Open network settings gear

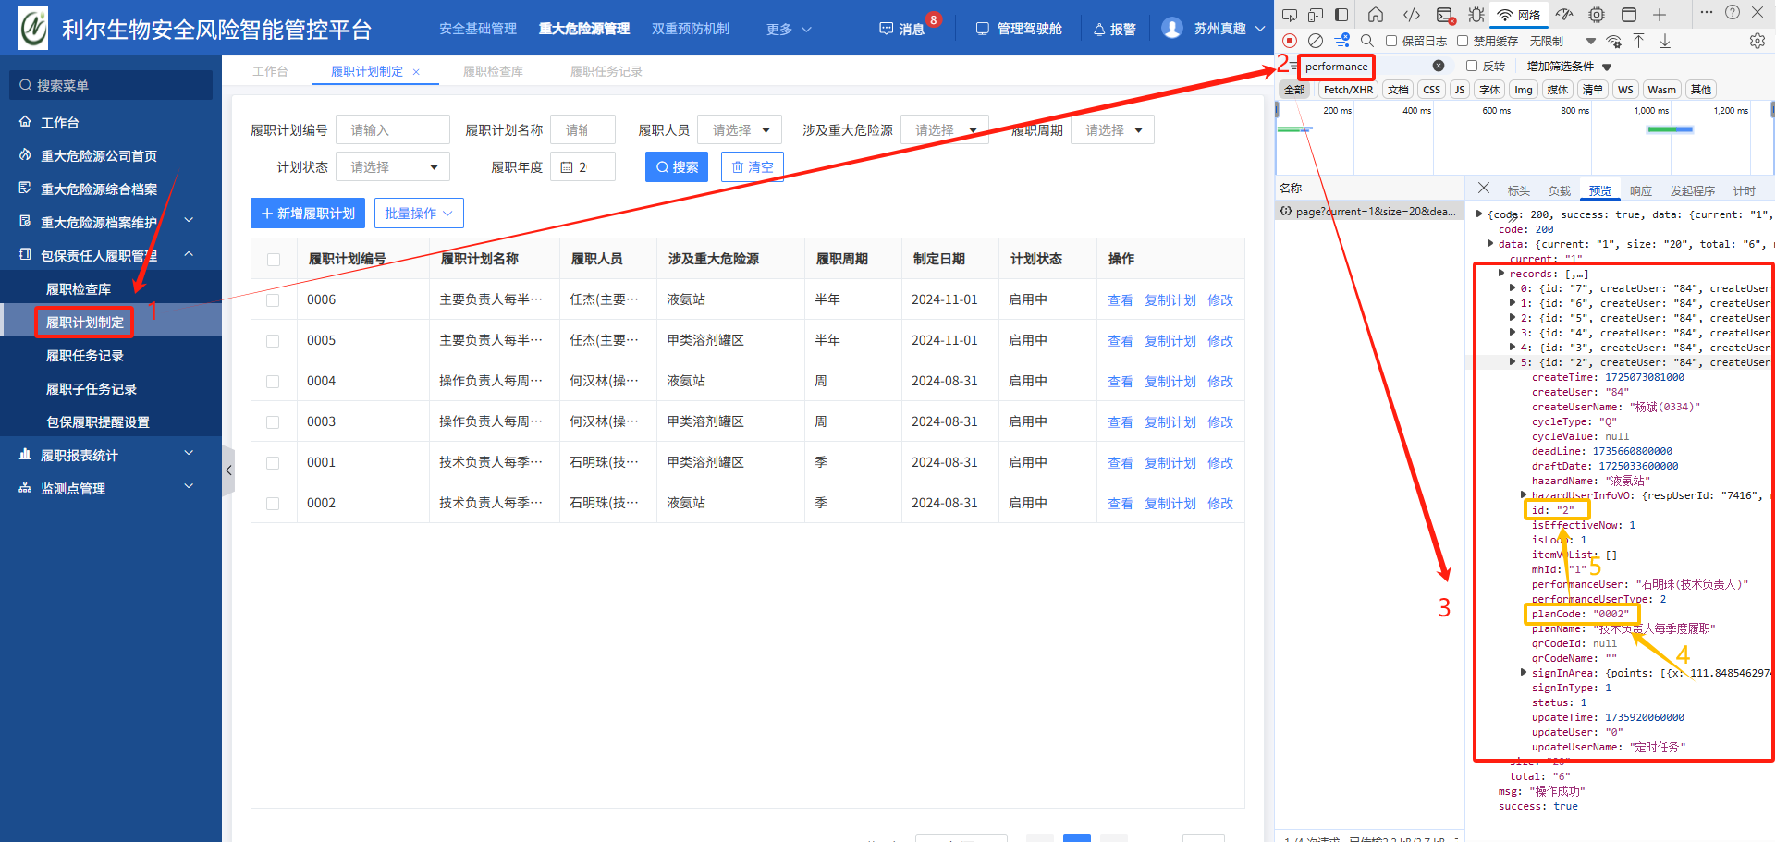(1758, 41)
